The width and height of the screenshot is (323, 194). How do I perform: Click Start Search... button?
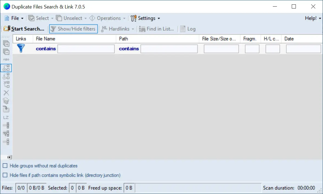pyautogui.click(x=24, y=29)
